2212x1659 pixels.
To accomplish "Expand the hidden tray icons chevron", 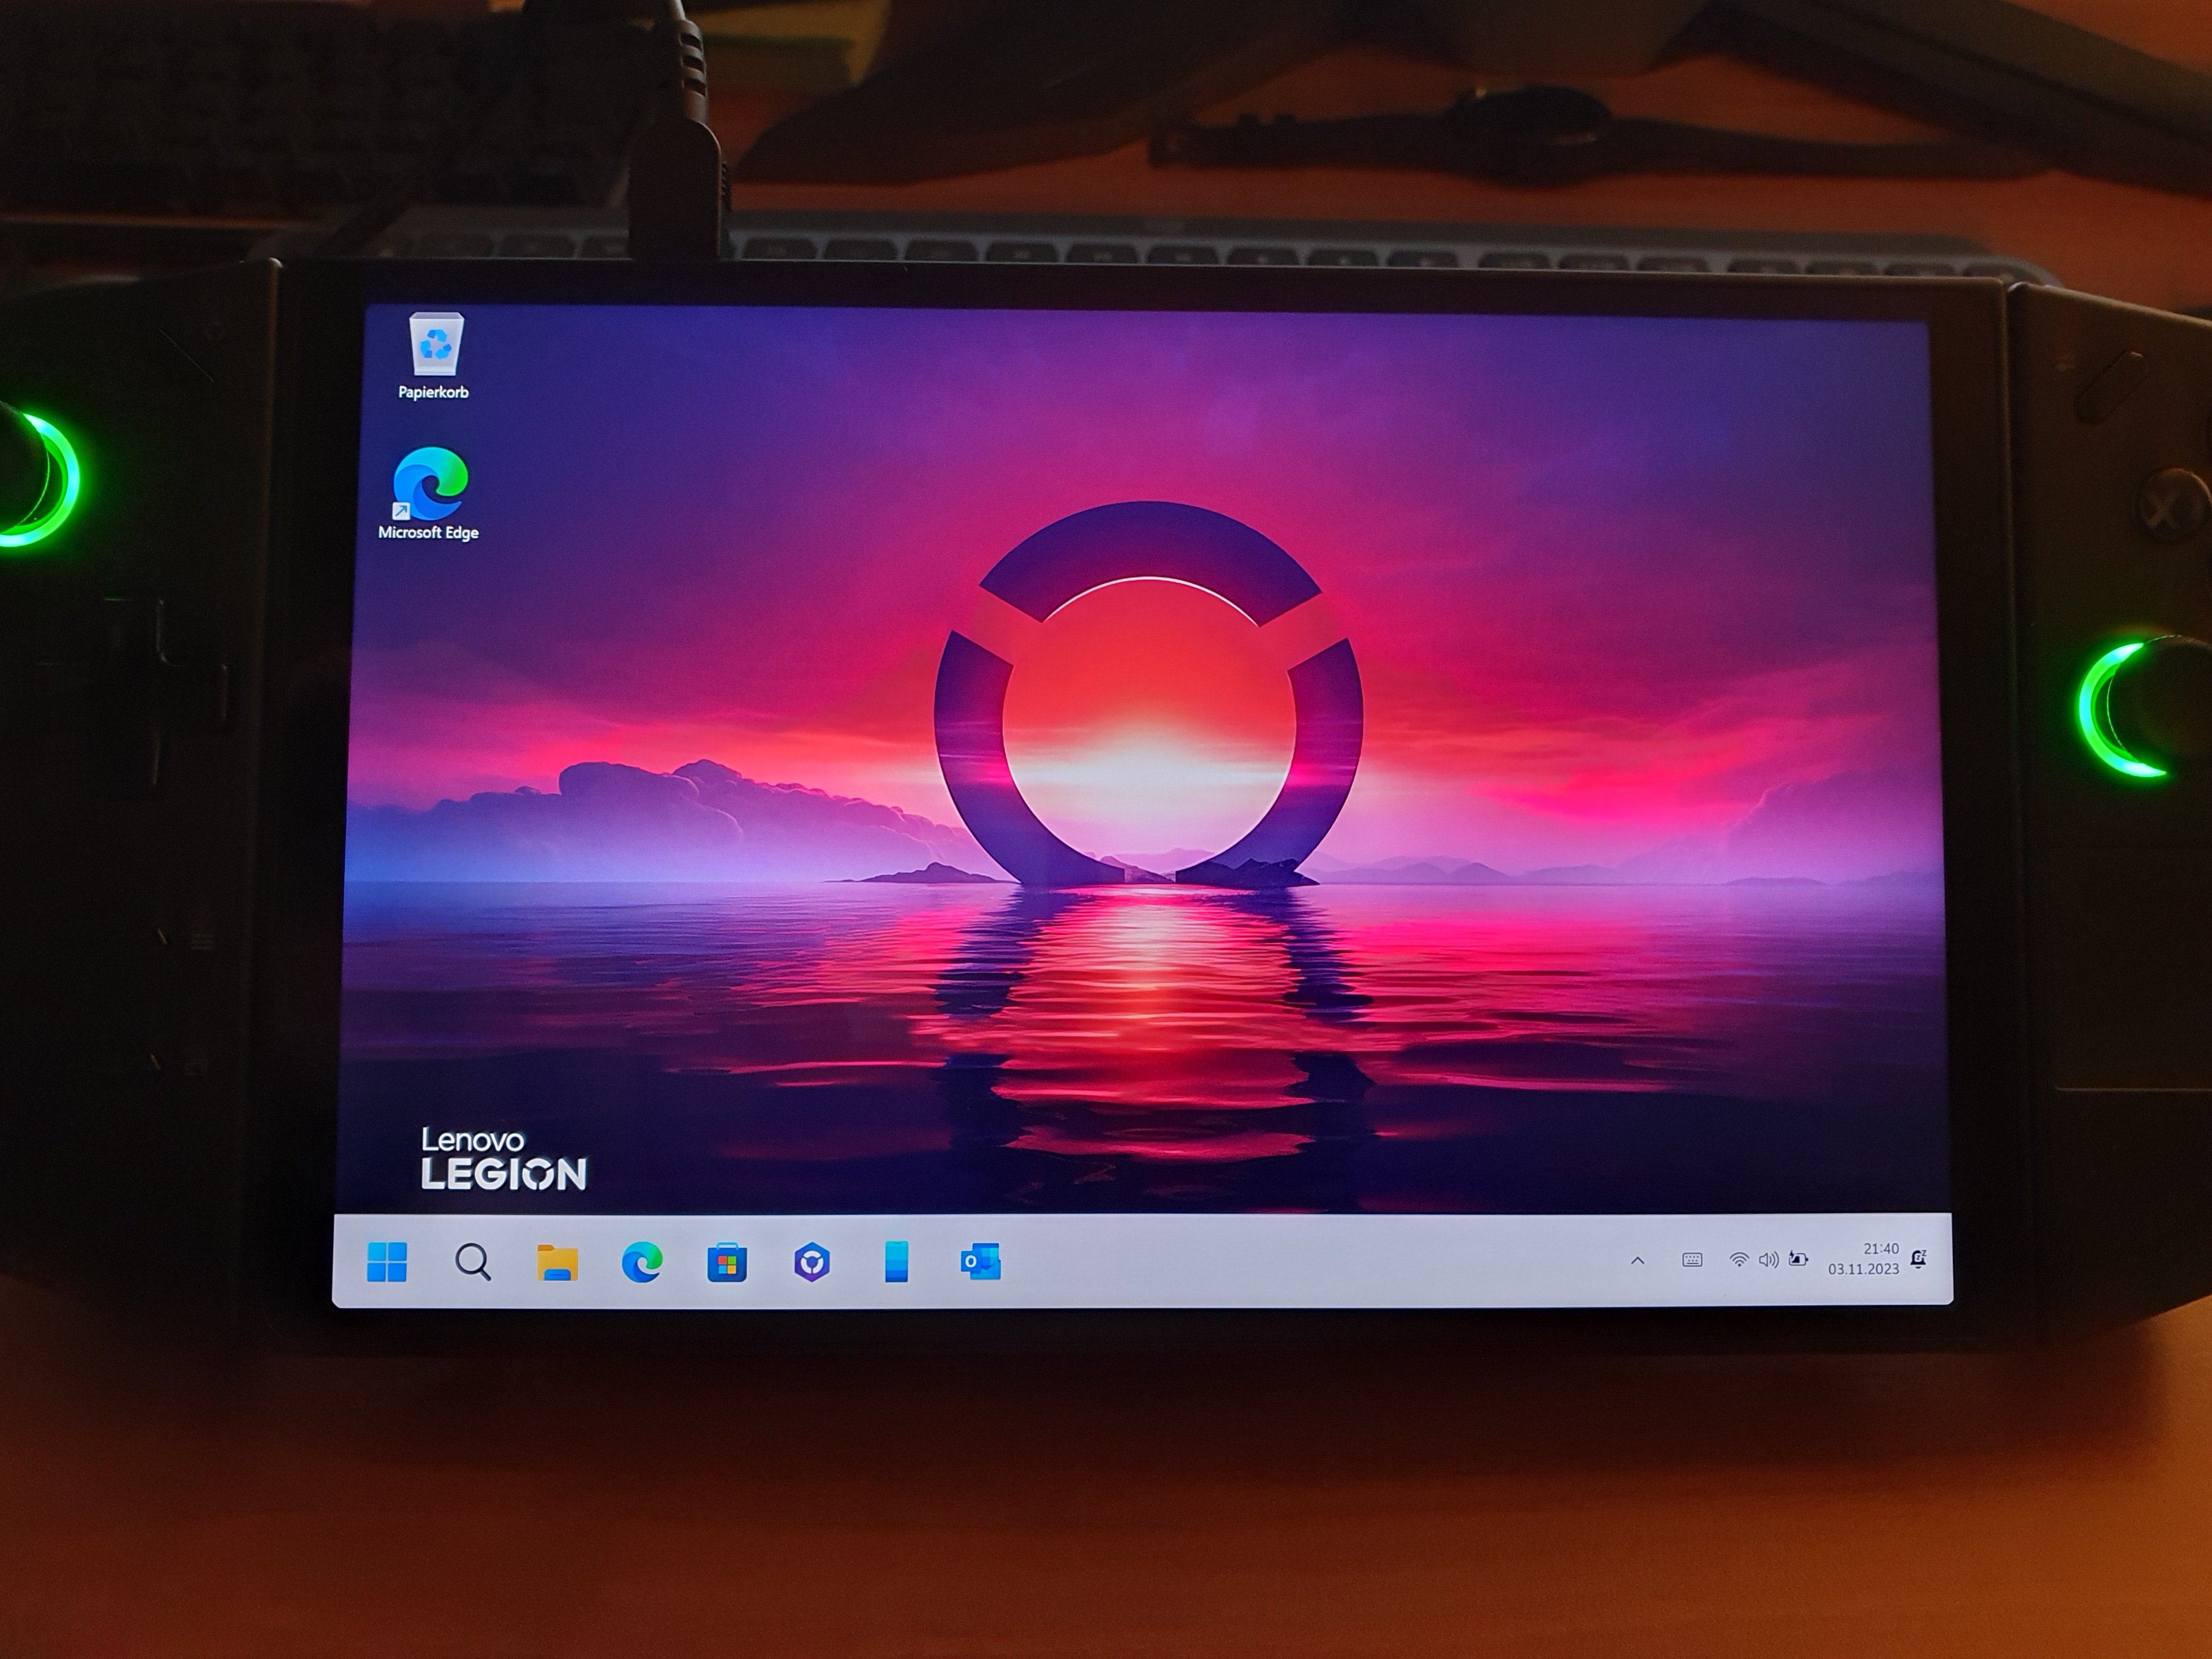I will pyautogui.click(x=1637, y=1261).
